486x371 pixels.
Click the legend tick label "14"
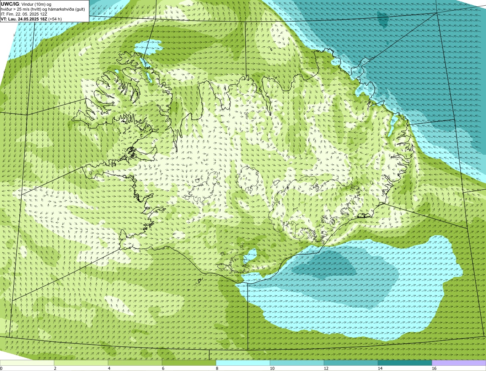click(380, 368)
